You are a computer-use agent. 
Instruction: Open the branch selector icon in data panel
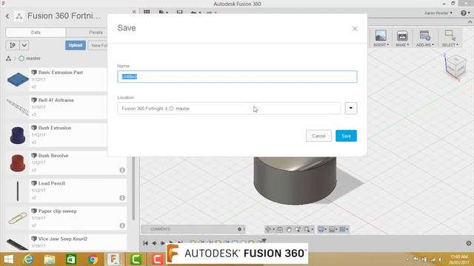(x=13, y=45)
